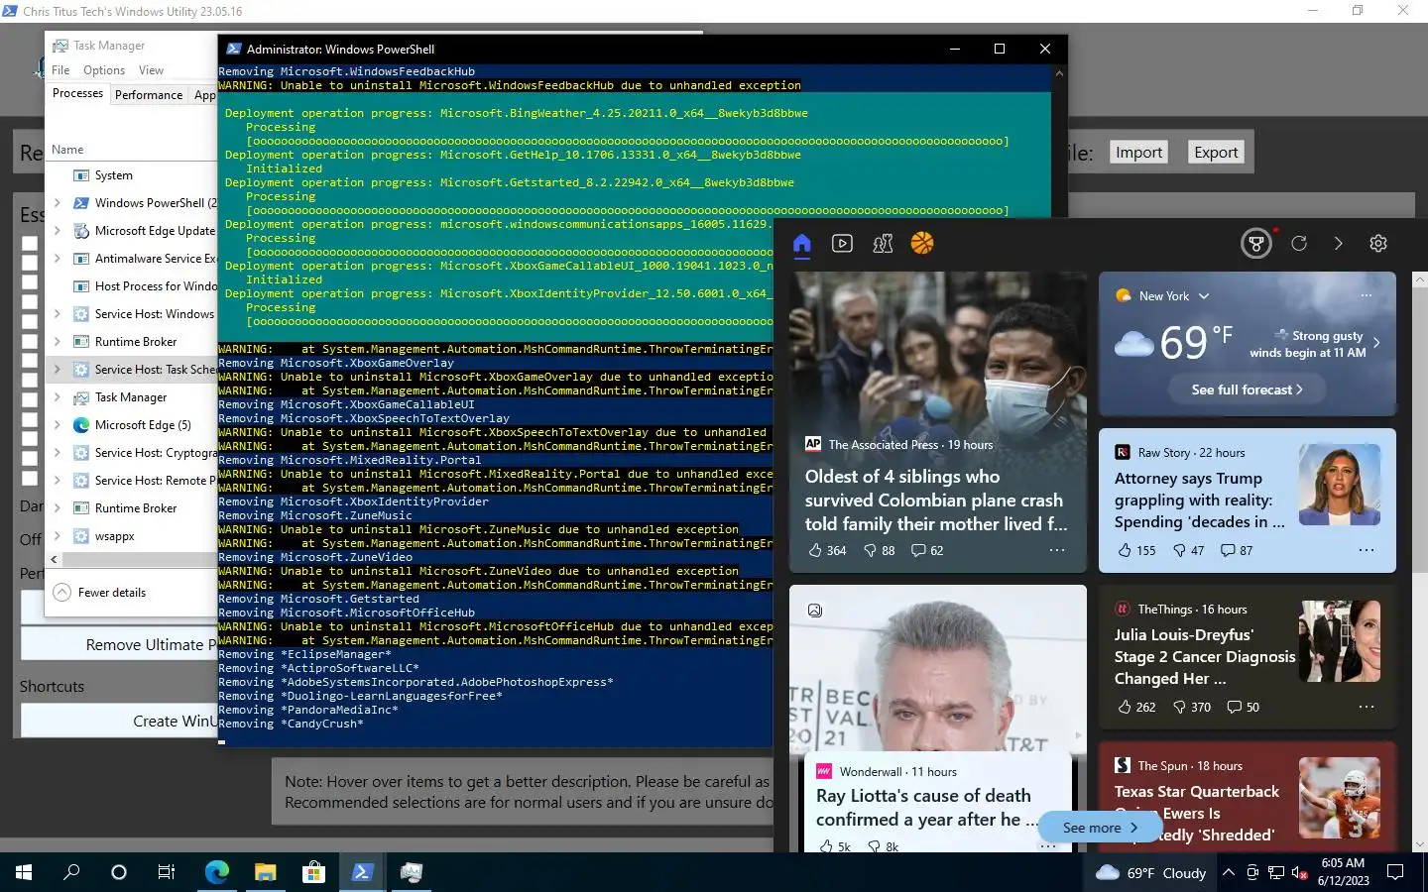Open the Microsoft Rewards trophy icon

(1256, 244)
